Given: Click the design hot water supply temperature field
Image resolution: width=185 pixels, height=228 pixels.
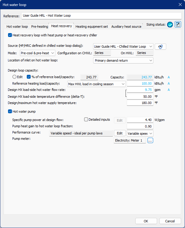Looking at the screenshot, I should pos(140,103).
